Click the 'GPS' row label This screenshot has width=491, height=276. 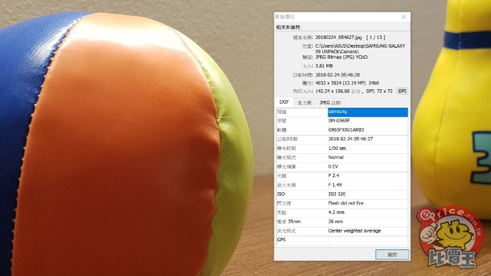coord(281,240)
